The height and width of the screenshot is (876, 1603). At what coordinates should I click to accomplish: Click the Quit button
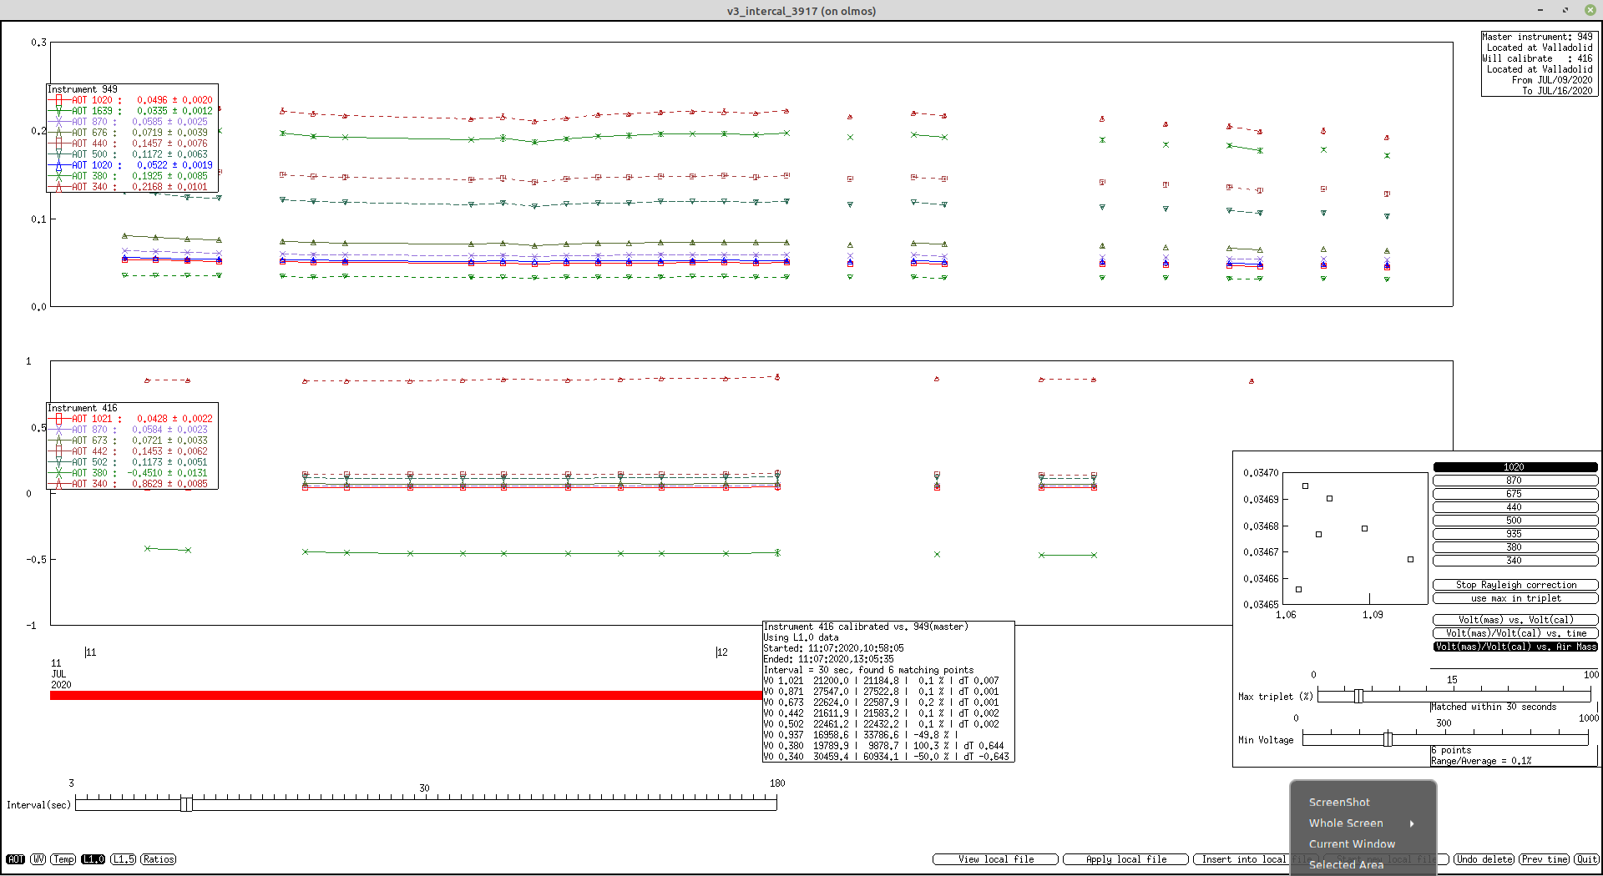click(1586, 859)
